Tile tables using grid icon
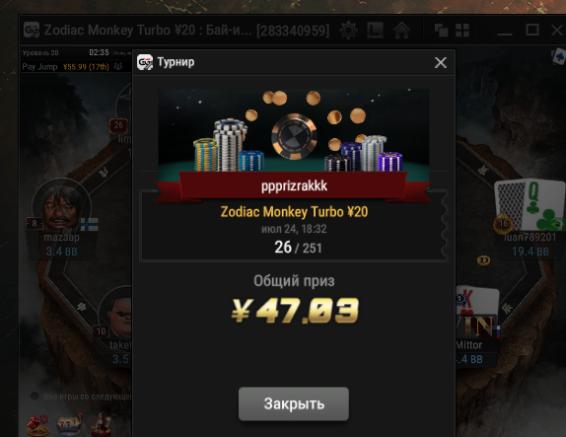This screenshot has width=566, height=437. tap(462, 31)
